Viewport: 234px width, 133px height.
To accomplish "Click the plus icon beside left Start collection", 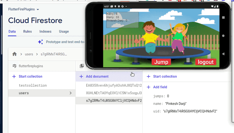I will tap(14, 76).
